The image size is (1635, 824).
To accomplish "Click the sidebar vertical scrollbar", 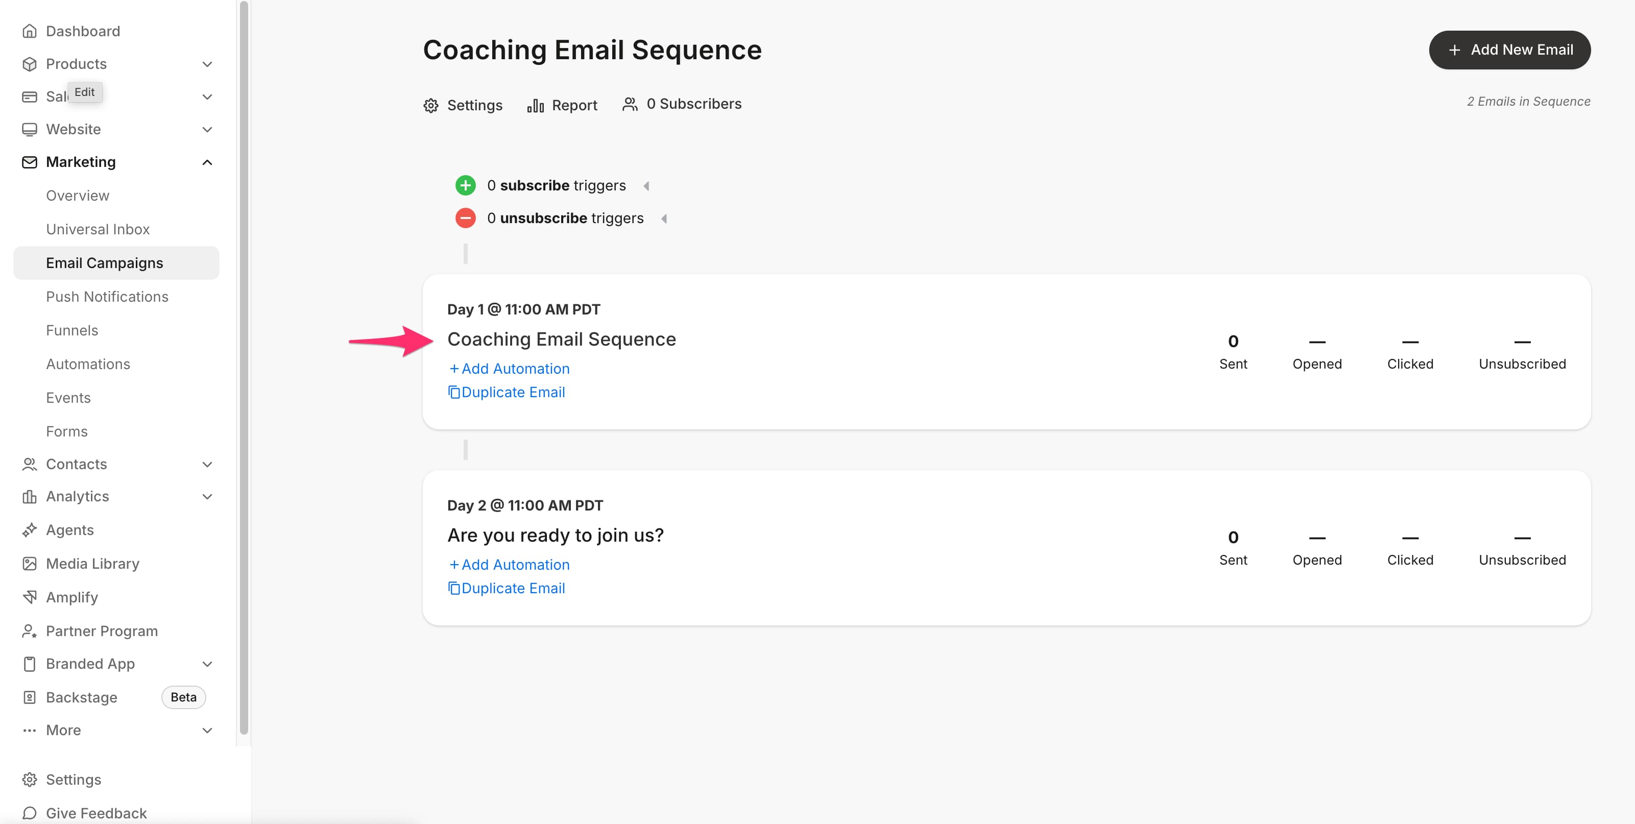I will pyautogui.click(x=244, y=368).
